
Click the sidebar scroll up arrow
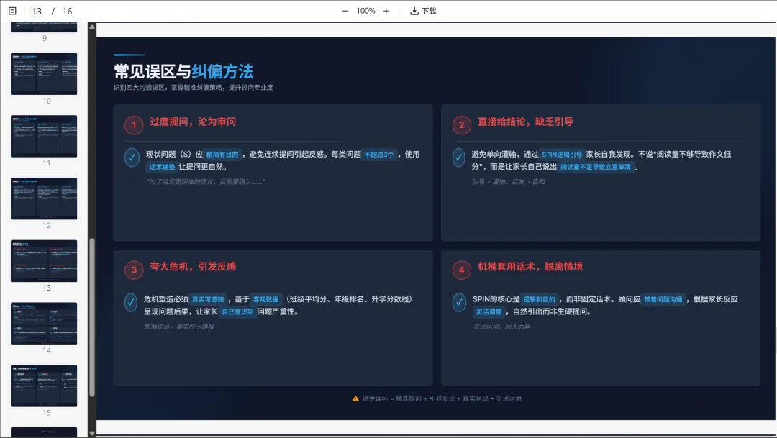click(91, 27)
